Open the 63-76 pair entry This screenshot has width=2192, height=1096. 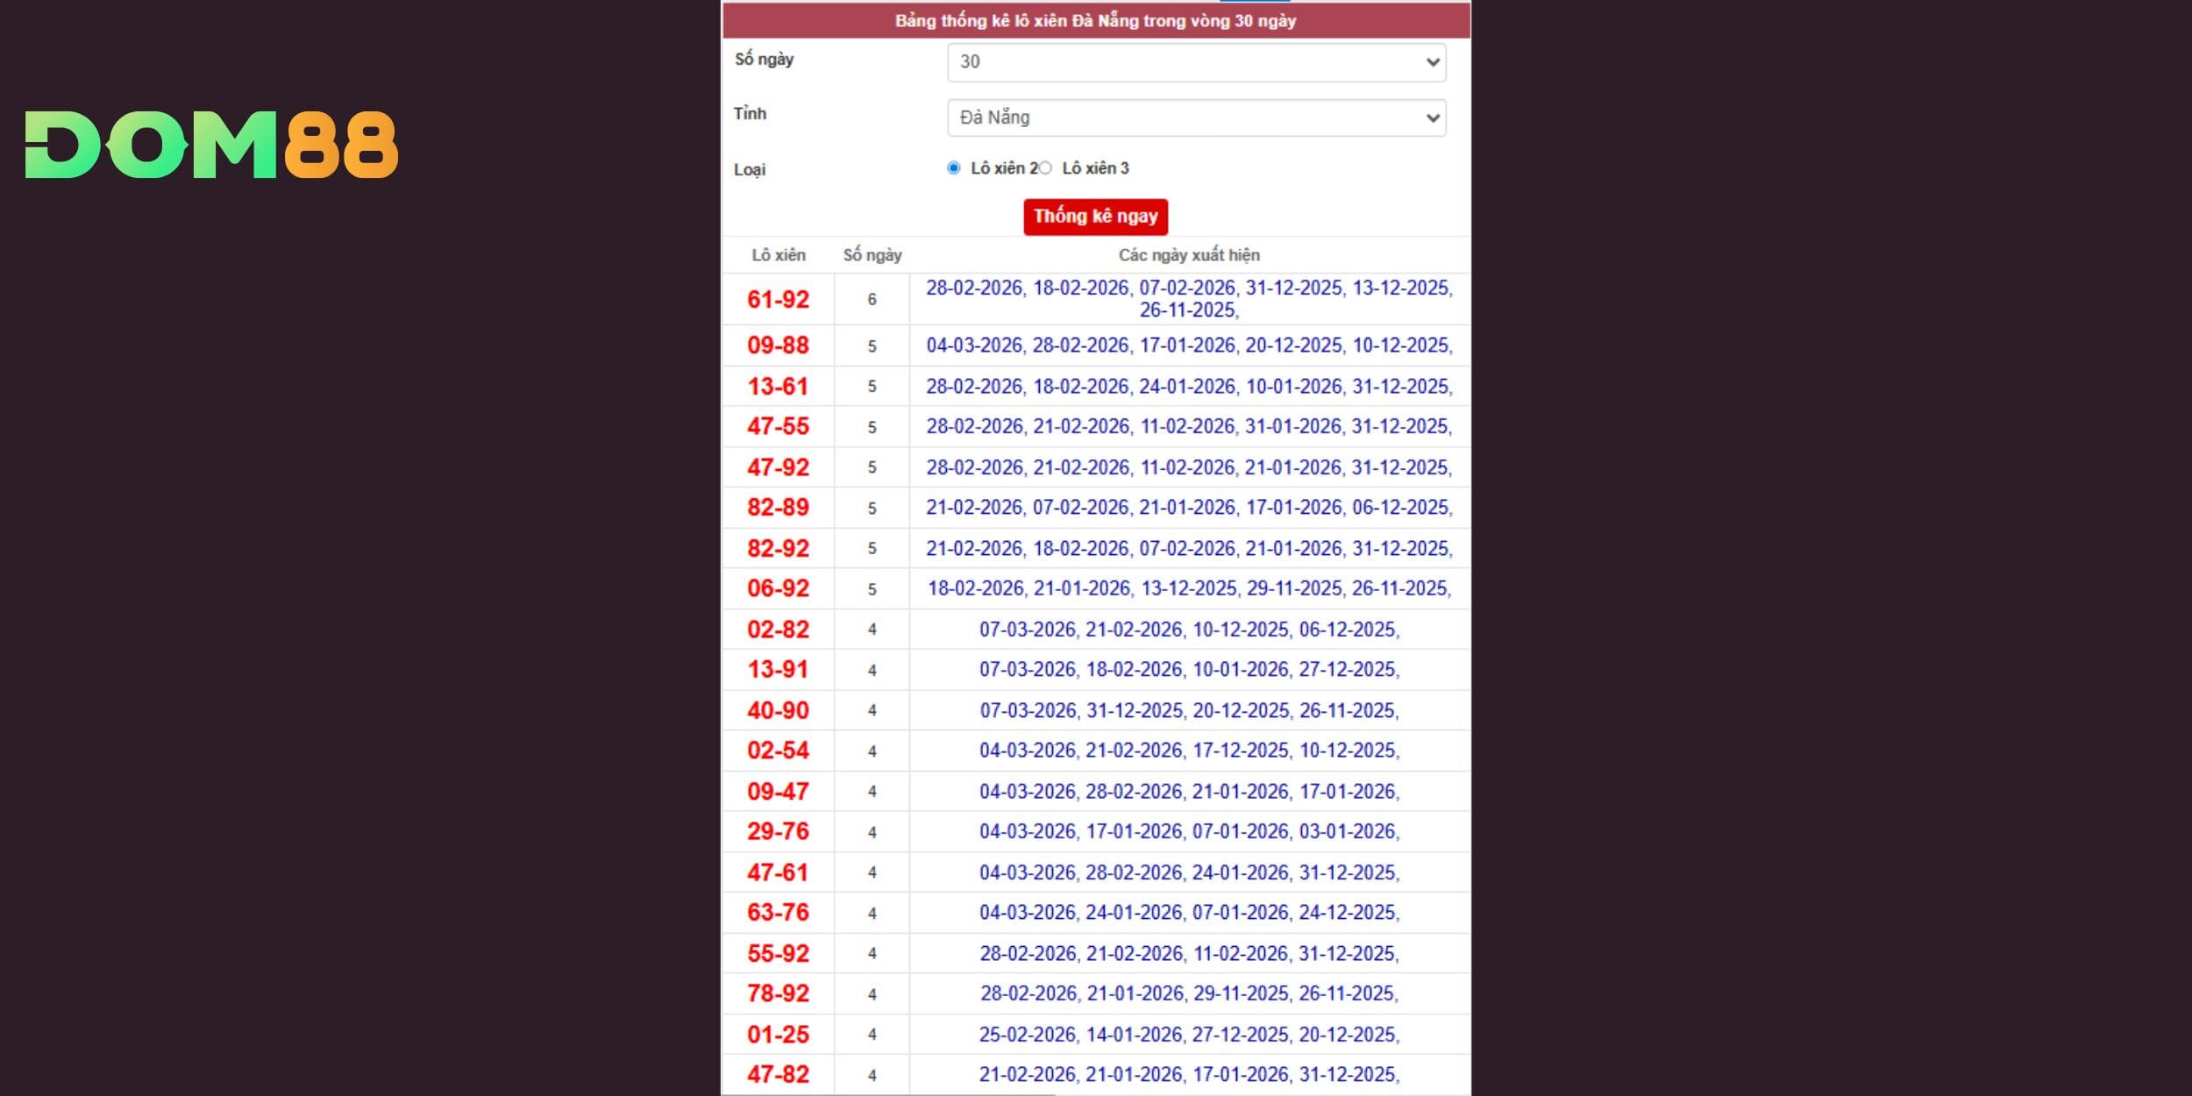778,913
